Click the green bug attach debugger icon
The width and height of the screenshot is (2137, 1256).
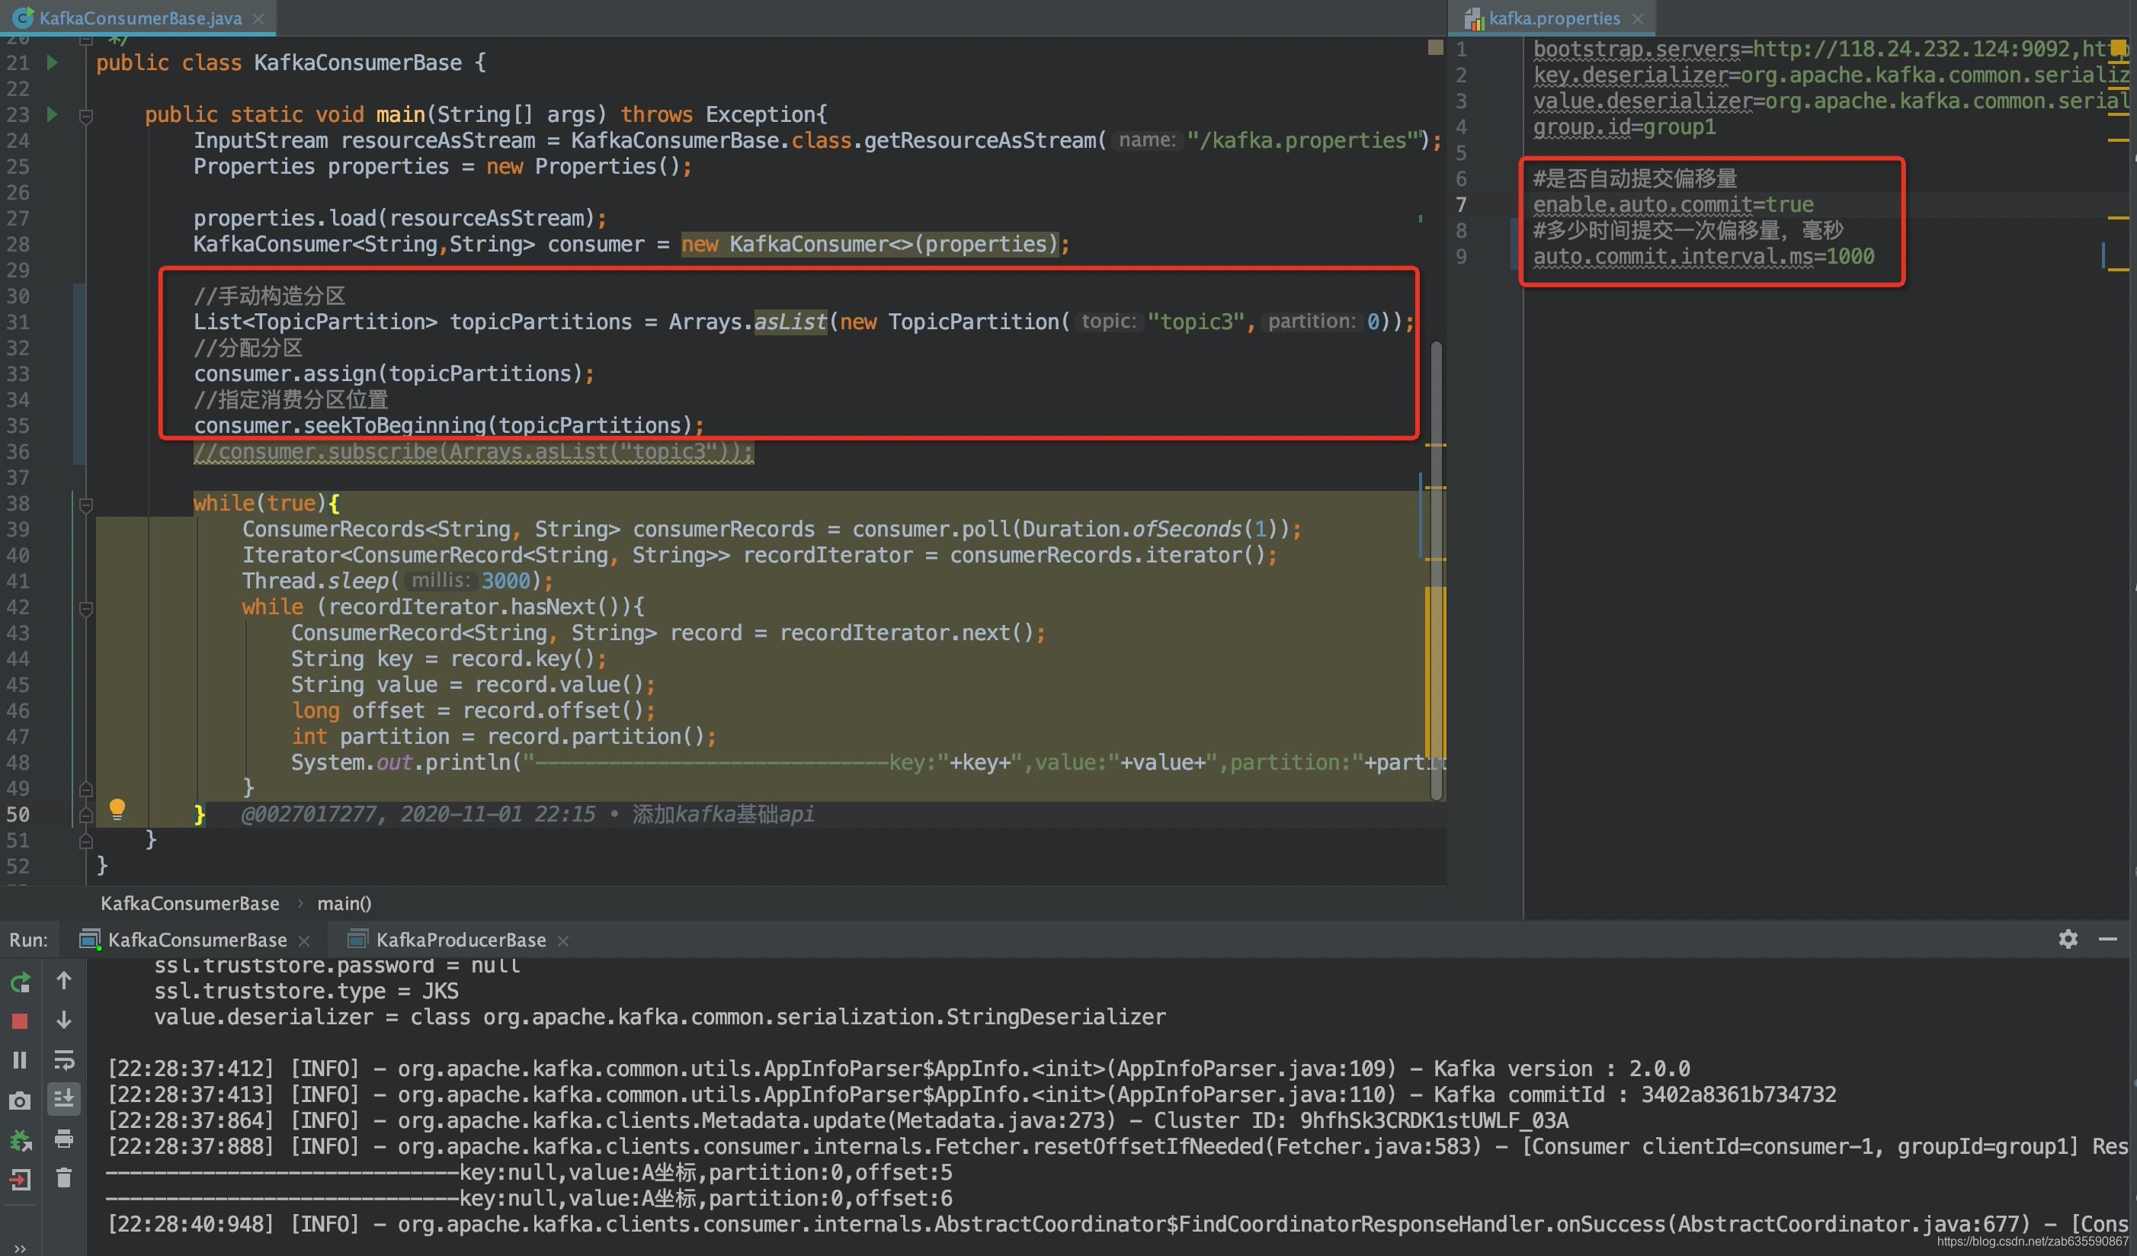tap(21, 1140)
